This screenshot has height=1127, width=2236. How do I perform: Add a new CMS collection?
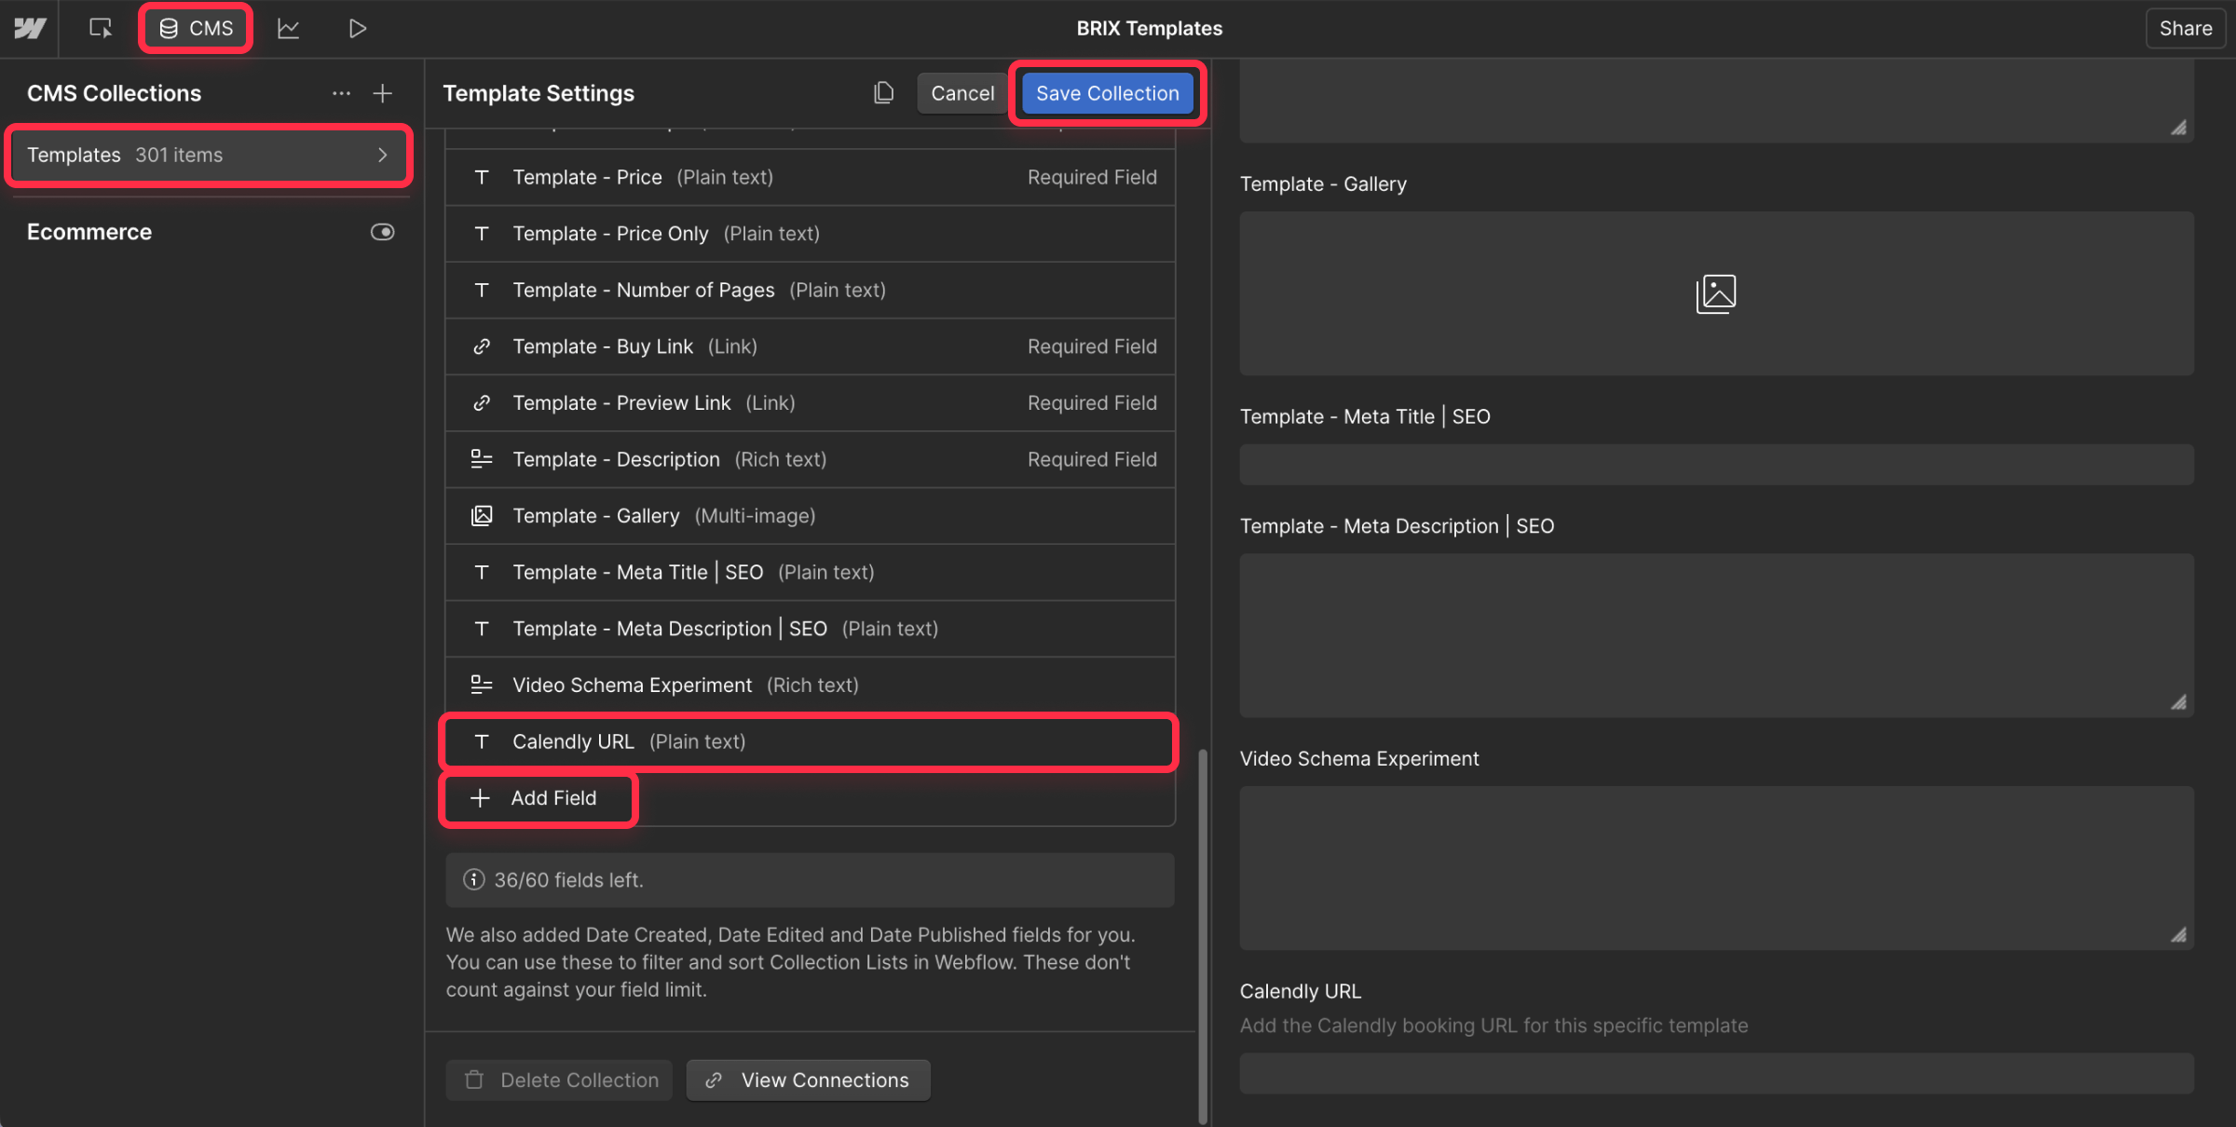coord(382,93)
